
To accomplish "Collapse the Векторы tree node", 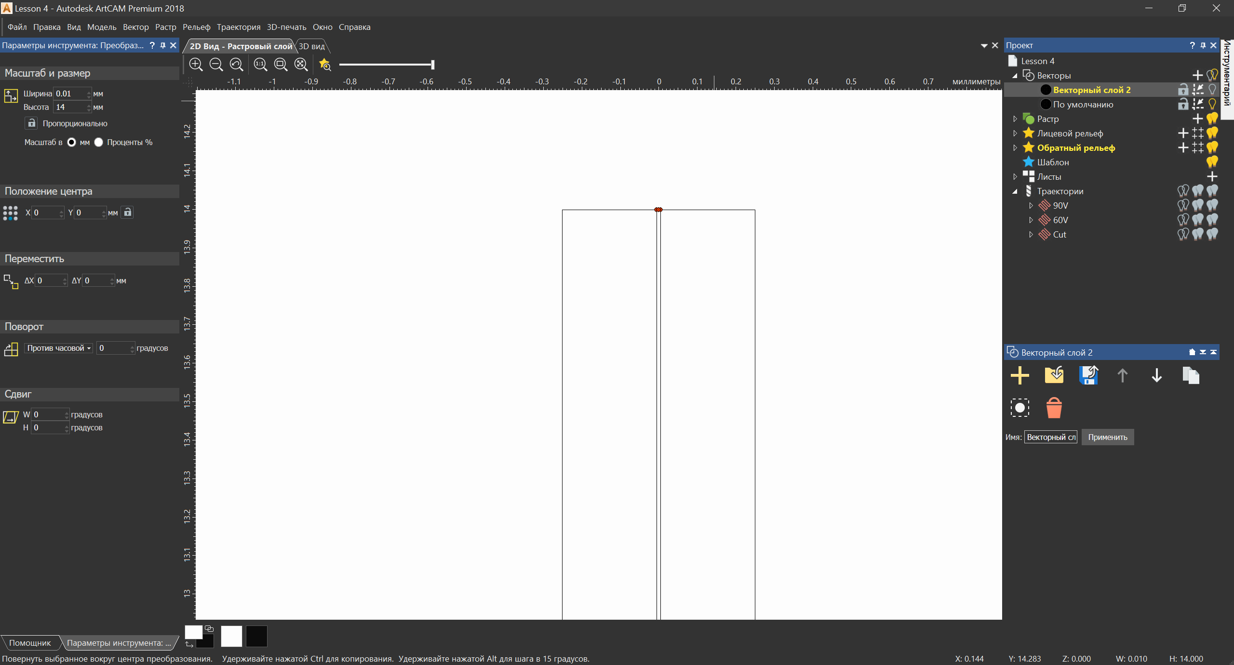I will (1015, 76).
